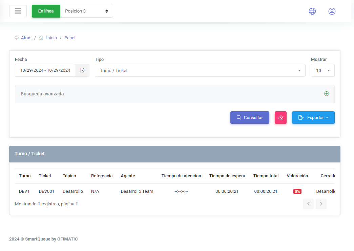Click the clock icon beside date field
The height and width of the screenshot is (251, 354).
click(82, 70)
